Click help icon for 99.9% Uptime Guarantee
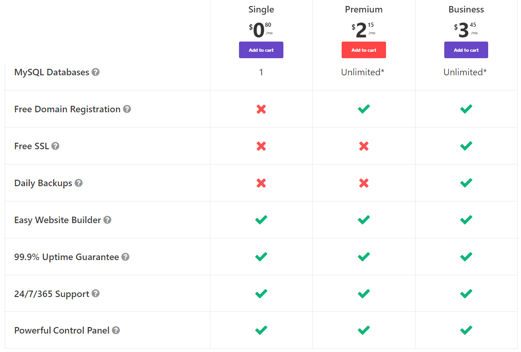This screenshot has height=352, width=521. pos(125,257)
